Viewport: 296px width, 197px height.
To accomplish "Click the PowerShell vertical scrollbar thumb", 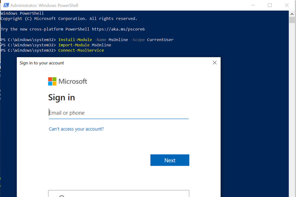I will pyautogui.click(x=292, y=20).
